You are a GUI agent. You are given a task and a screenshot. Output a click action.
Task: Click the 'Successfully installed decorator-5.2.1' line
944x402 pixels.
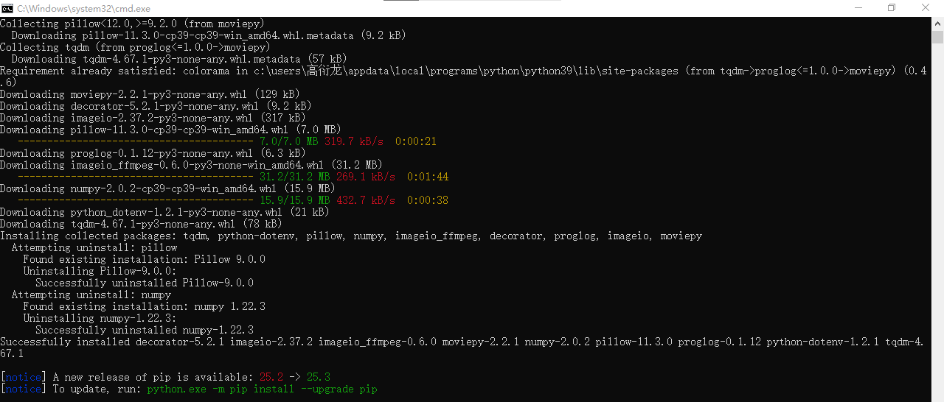[x=112, y=342]
